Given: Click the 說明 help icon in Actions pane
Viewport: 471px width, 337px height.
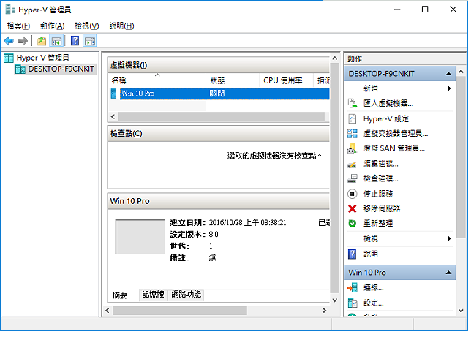Looking at the screenshot, I should (x=353, y=254).
